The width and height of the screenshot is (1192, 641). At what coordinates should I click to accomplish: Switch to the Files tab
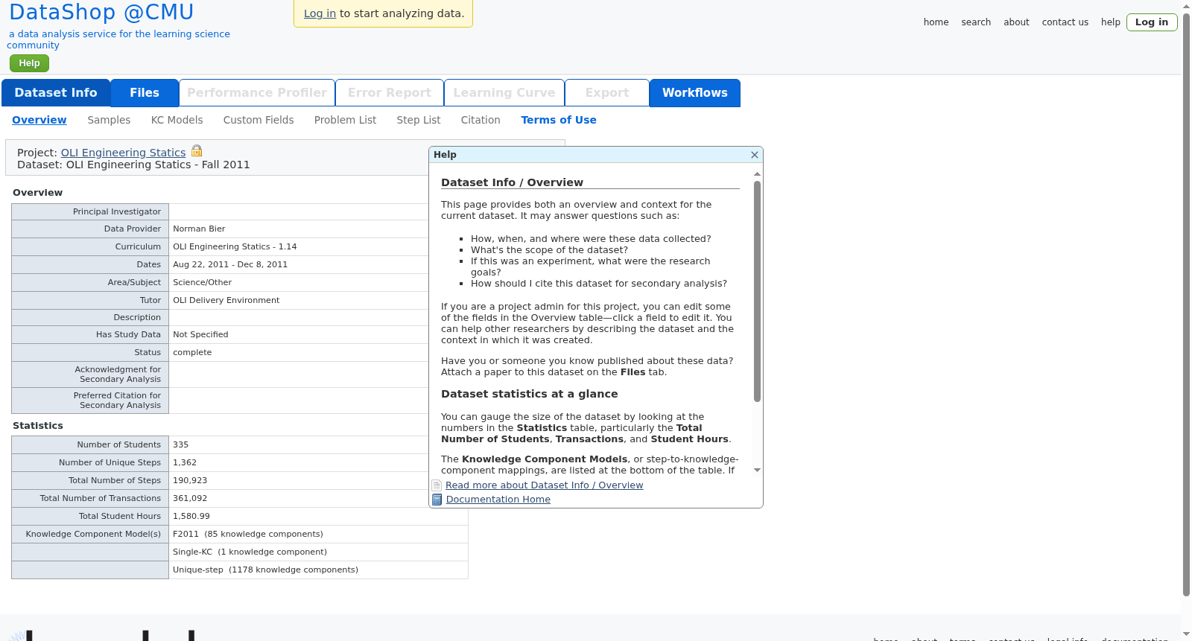tap(145, 93)
